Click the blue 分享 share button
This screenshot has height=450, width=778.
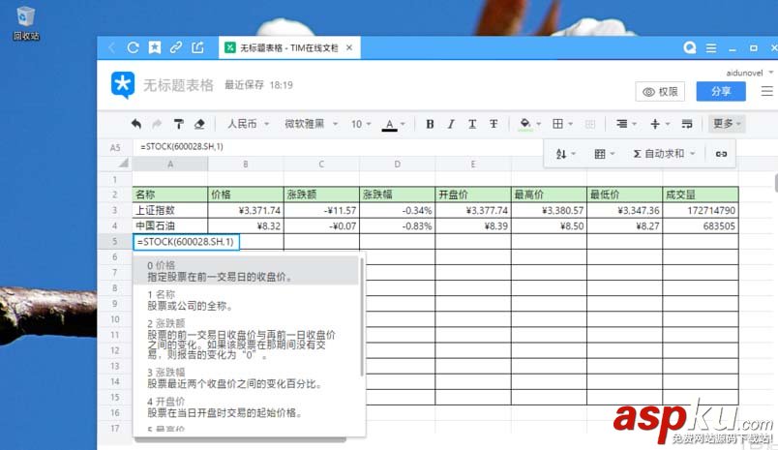point(721,92)
